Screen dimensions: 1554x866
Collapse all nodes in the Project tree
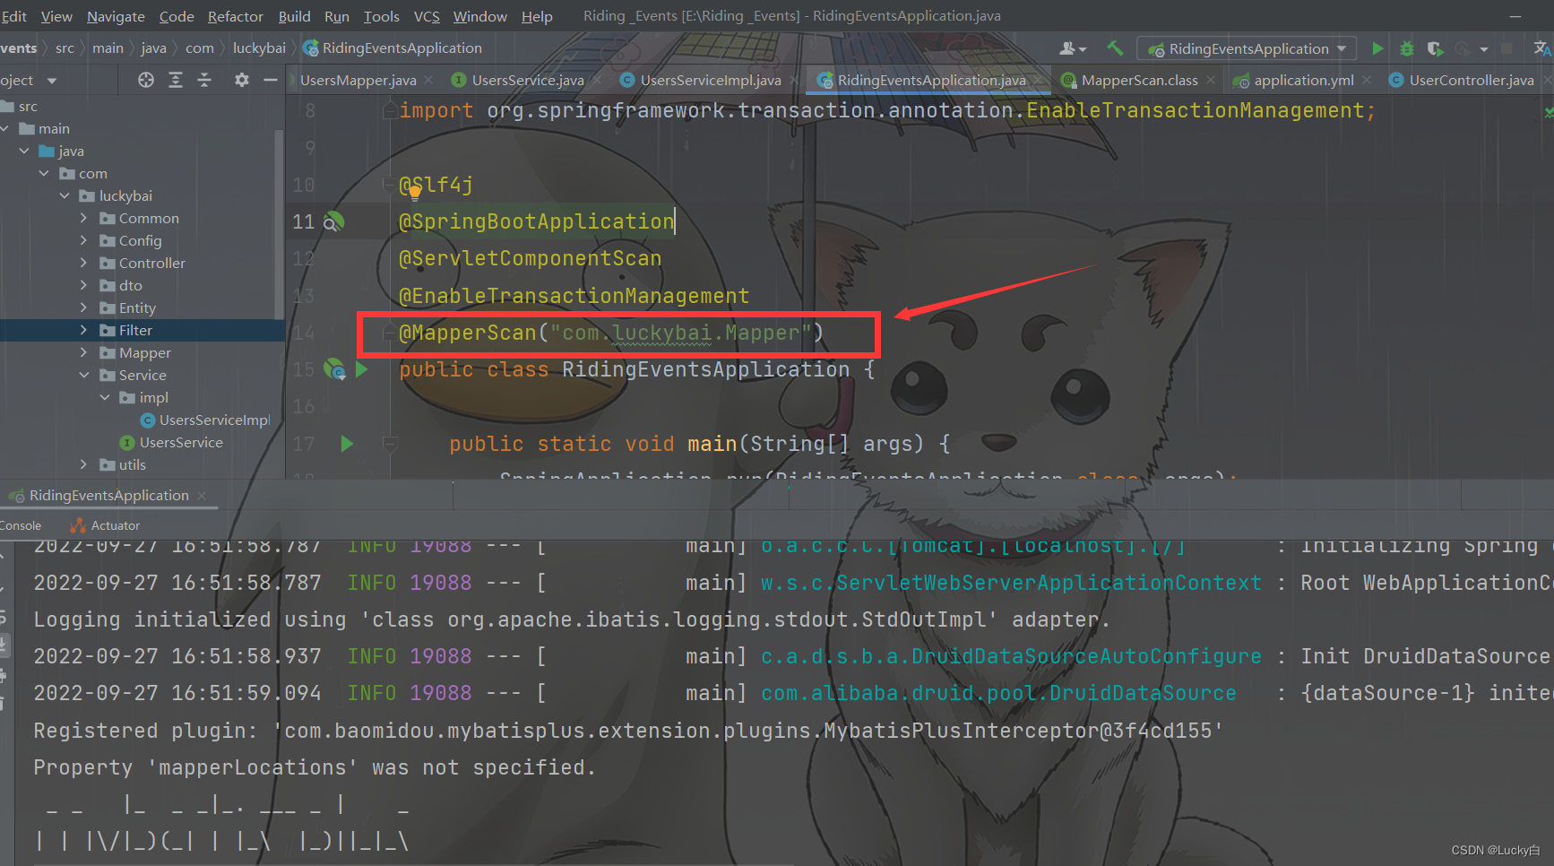[x=204, y=80]
